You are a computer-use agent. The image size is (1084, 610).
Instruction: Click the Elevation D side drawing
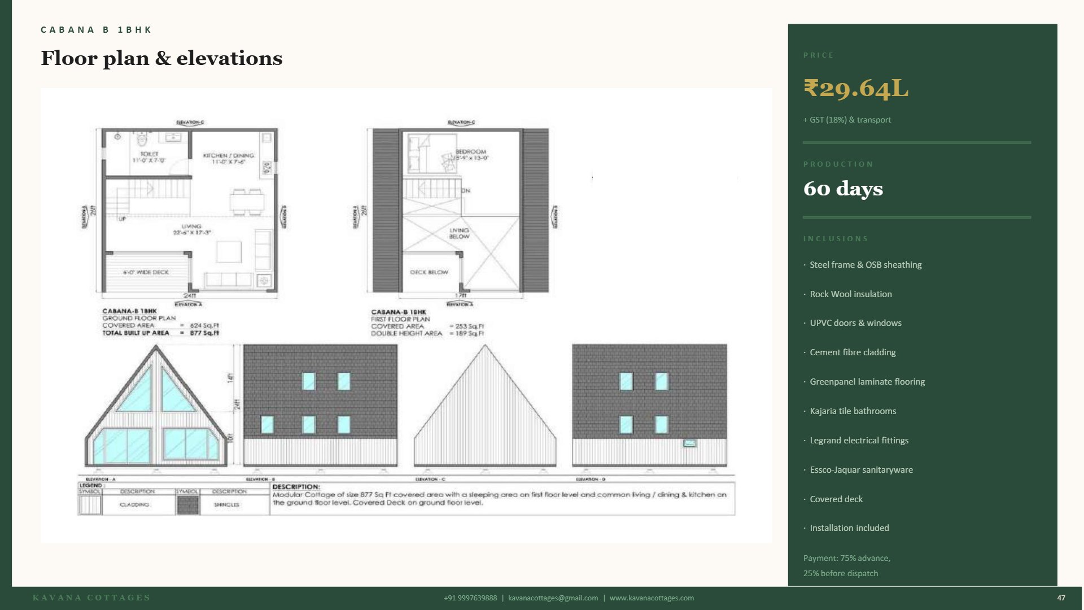[x=649, y=406]
